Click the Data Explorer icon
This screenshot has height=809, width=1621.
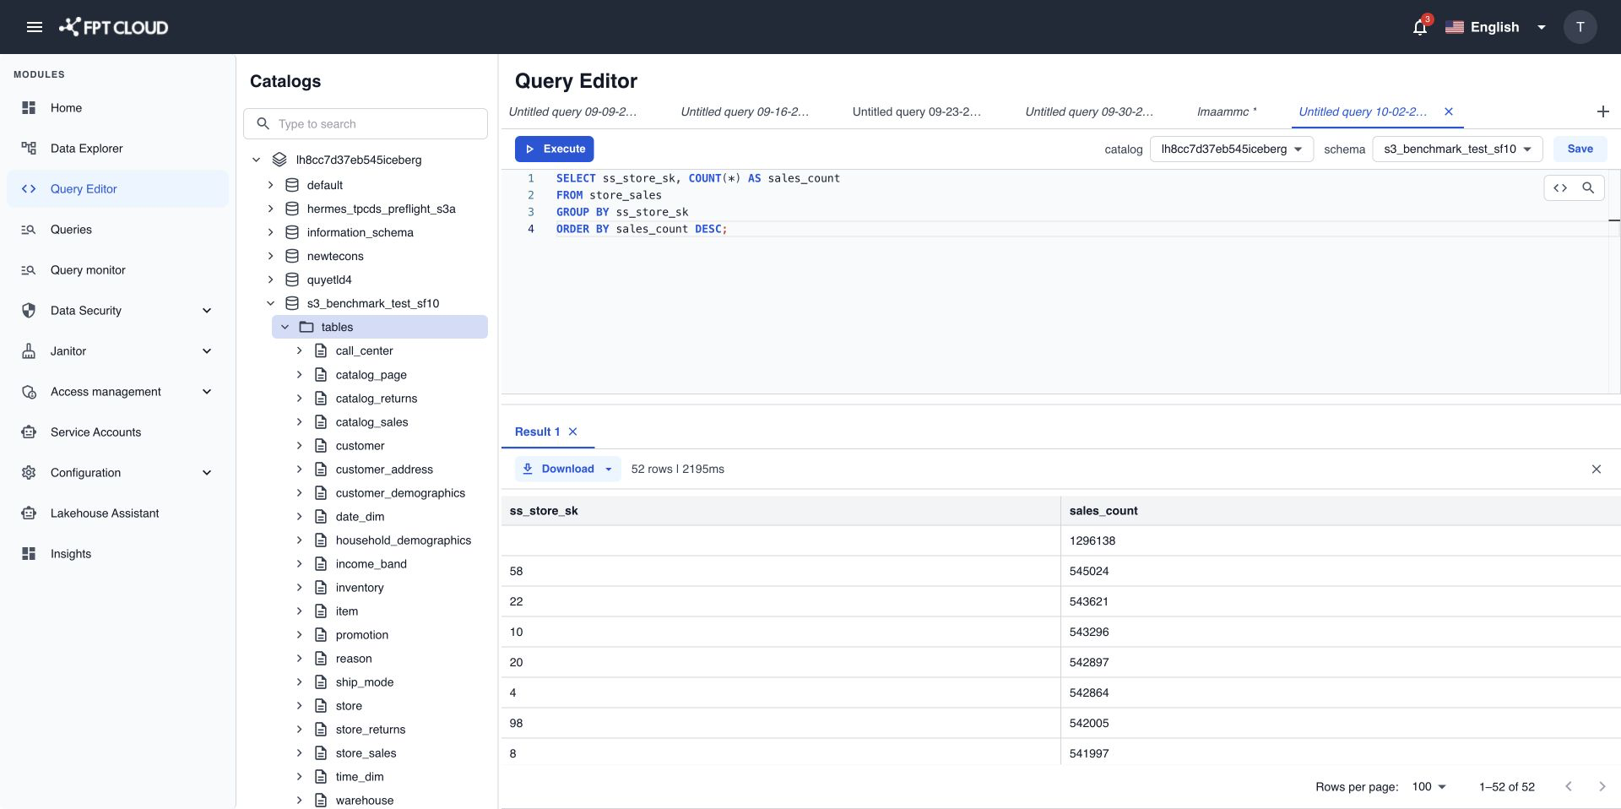[x=29, y=149]
